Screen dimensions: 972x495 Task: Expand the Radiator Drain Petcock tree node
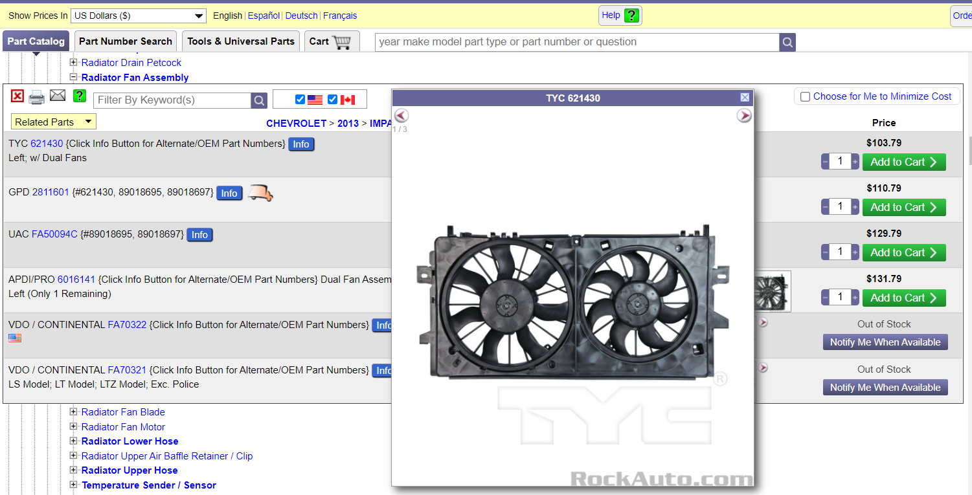74,63
